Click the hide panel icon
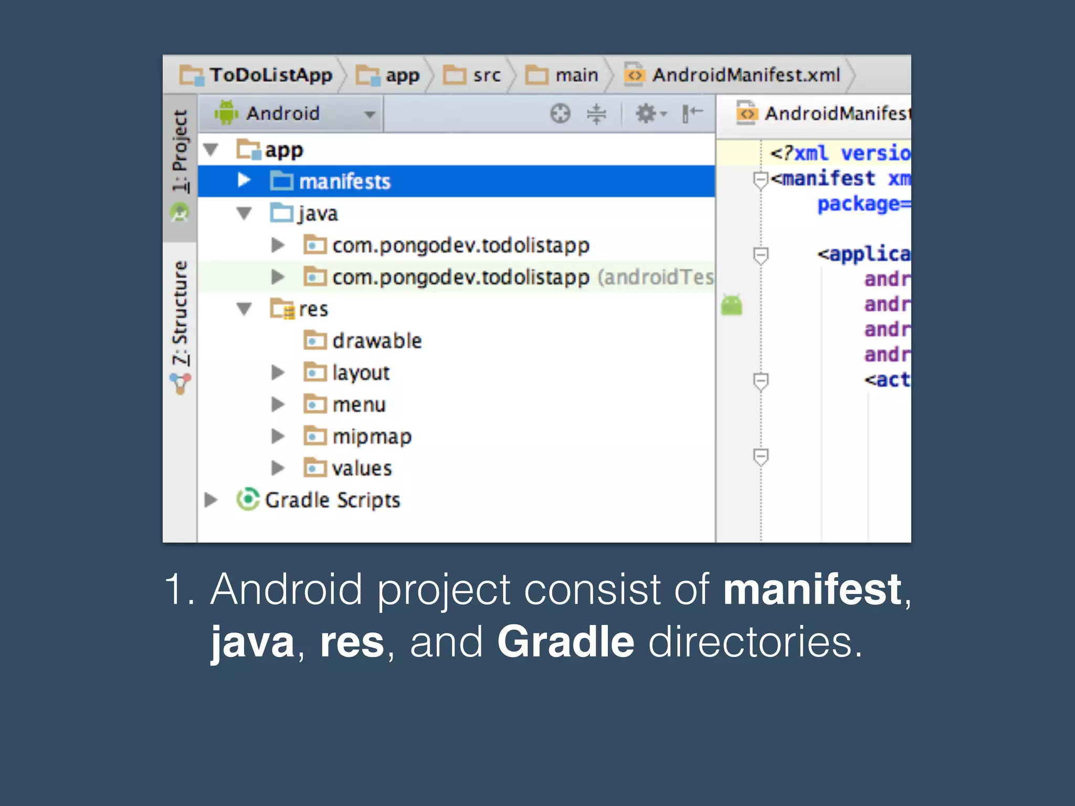 [692, 113]
